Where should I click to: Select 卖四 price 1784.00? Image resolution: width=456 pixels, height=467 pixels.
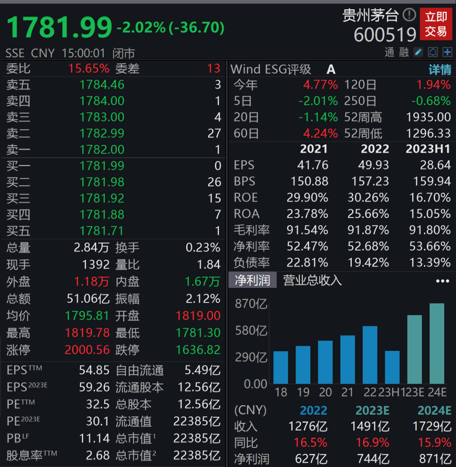click(102, 101)
